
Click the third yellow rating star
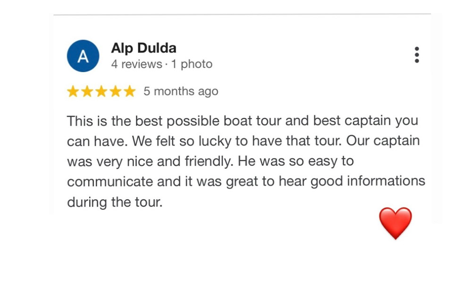coord(101,92)
